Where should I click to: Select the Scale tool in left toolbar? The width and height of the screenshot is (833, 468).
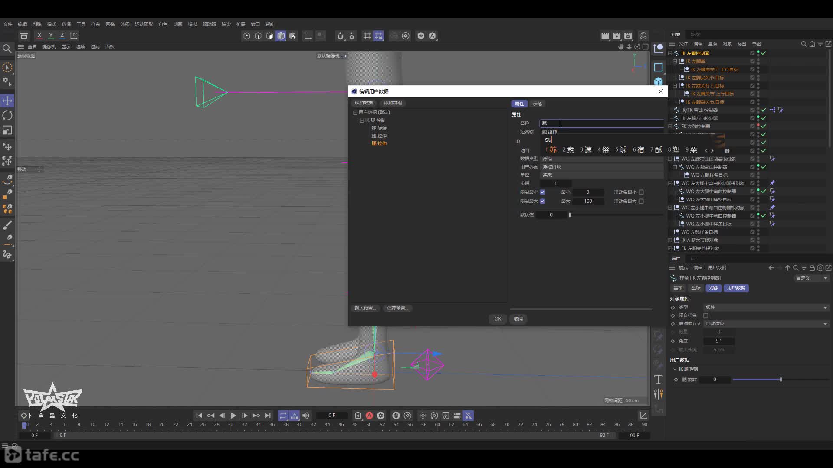tap(7, 130)
